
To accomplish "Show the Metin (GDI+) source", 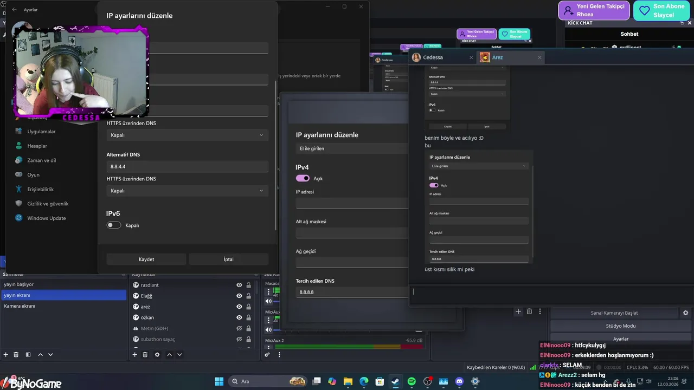I will (239, 328).
